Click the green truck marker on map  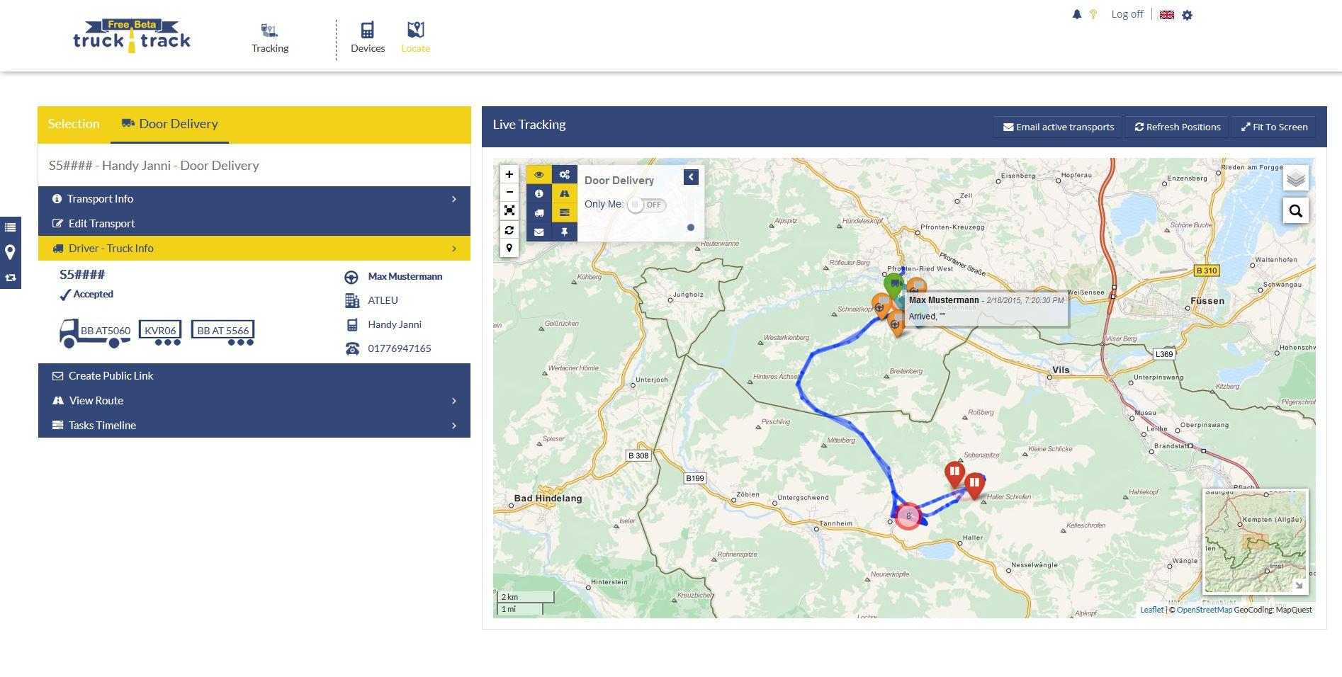[x=894, y=285]
